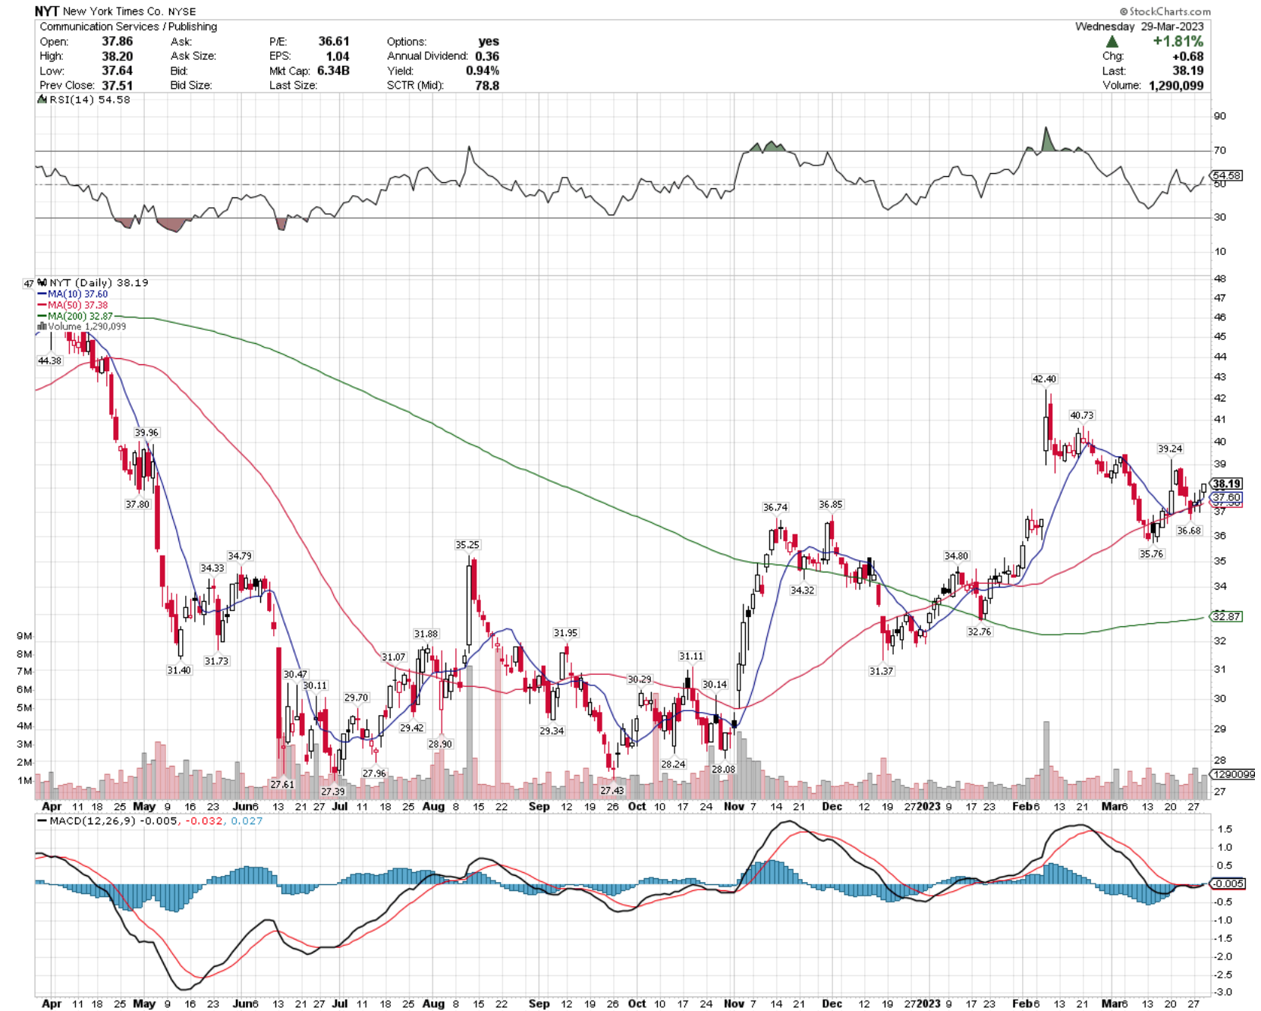Click the 34.80 January price annotation

[x=956, y=556]
